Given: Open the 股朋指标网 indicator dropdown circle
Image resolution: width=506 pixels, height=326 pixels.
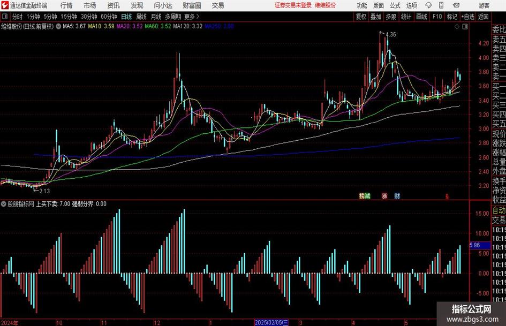Looking at the screenshot, I should pos(4,204).
